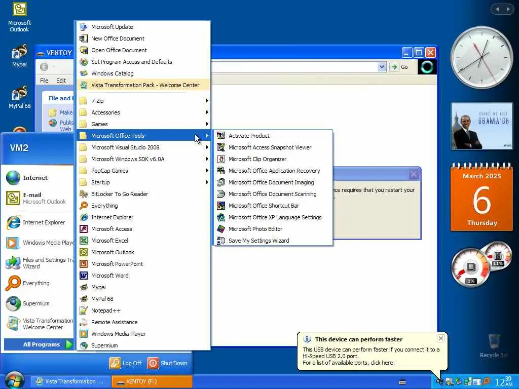Expand the Accessories submenu
Viewport: 519px width, 389px height.
coord(143,112)
